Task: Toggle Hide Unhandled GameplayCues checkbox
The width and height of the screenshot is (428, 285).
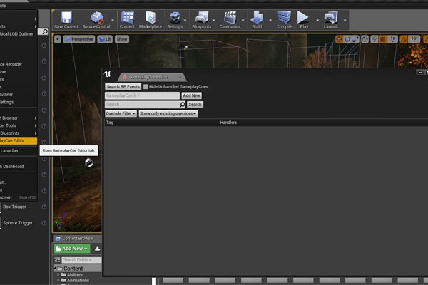Action: (146, 87)
